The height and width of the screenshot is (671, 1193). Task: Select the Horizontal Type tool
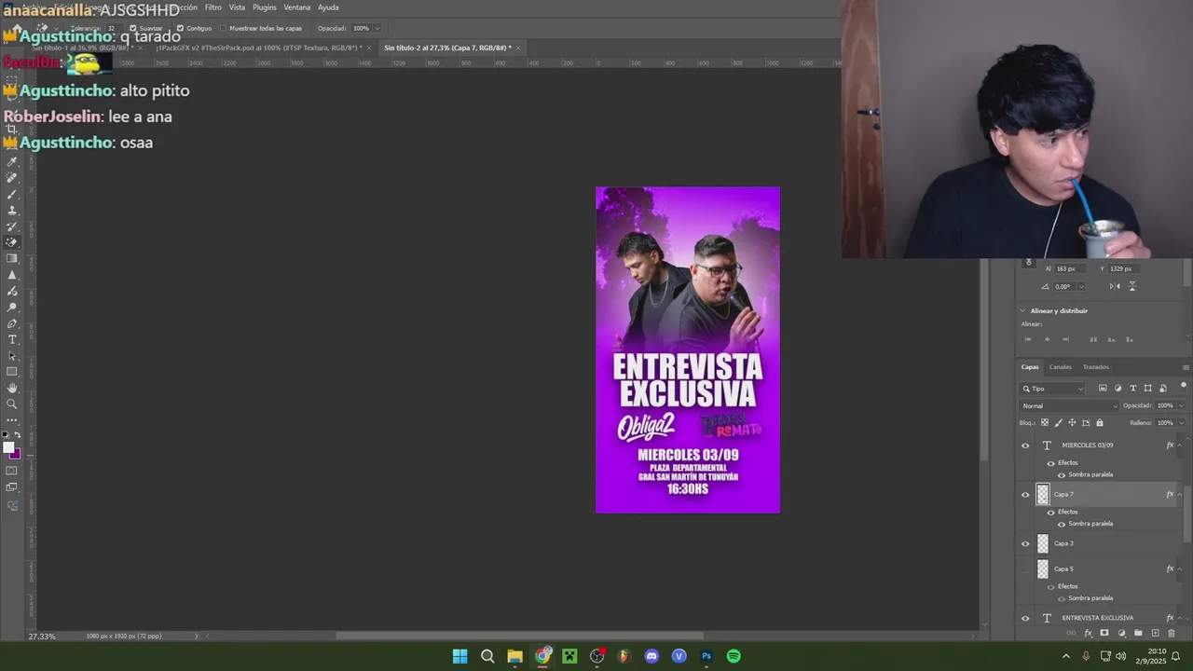[x=12, y=339]
